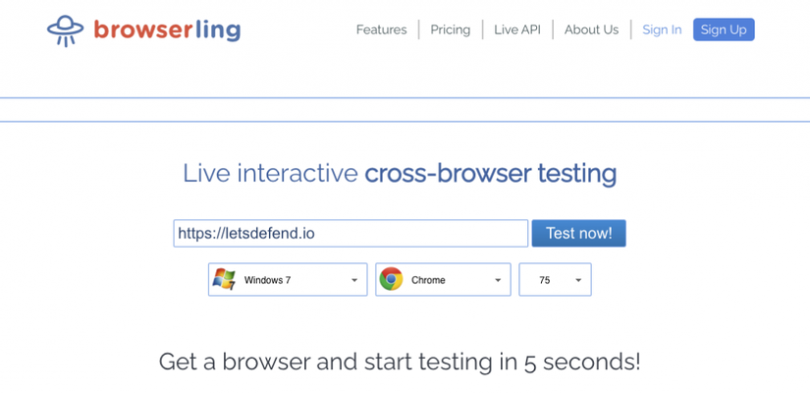Expand the arrow beside version 75
The height and width of the screenshot is (394, 810).
coord(578,280)
